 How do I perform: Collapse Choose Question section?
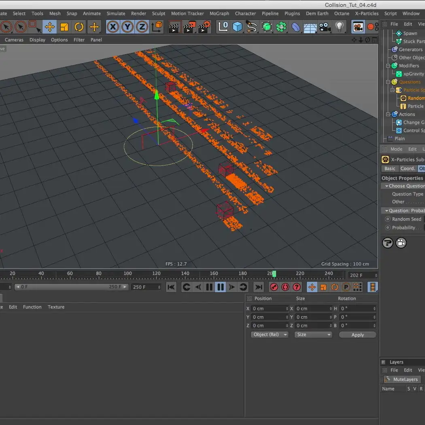coord(387,186)
